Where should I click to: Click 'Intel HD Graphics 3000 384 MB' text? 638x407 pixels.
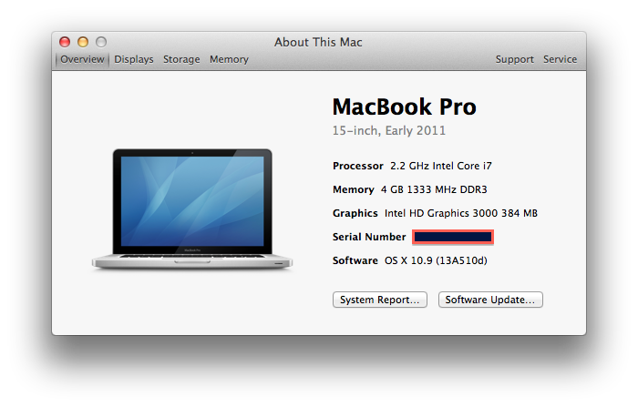461,213
